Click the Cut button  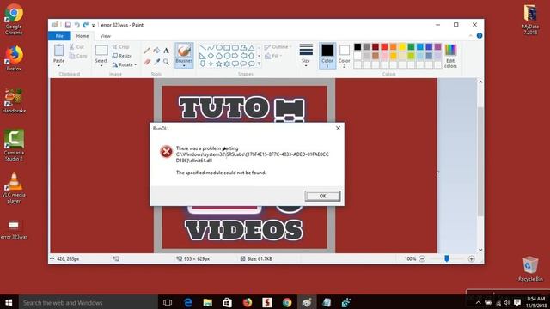[x=77, y=46]
